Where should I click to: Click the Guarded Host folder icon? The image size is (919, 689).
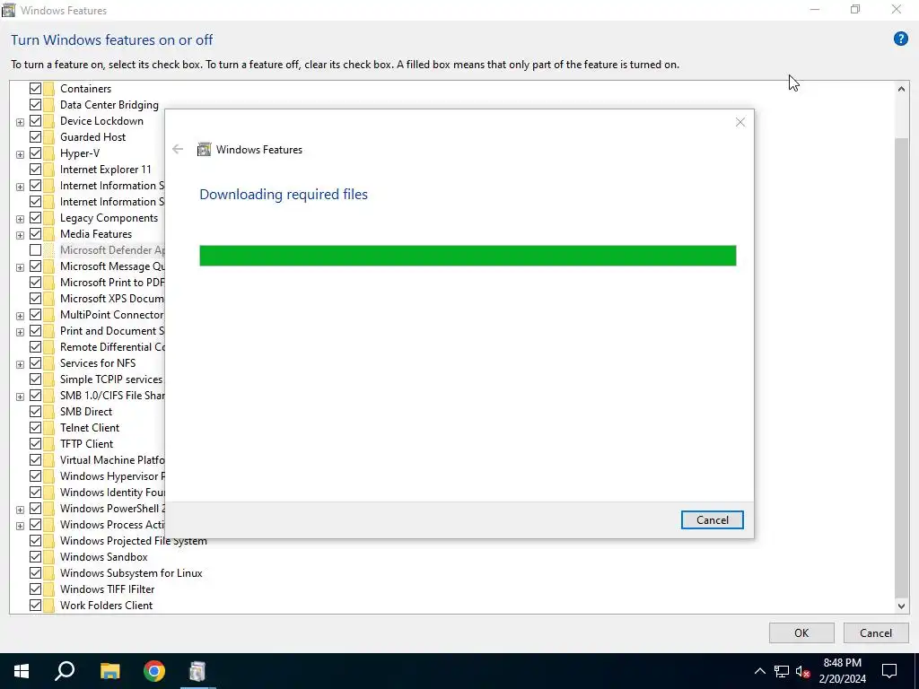click(x=48, y=137)
